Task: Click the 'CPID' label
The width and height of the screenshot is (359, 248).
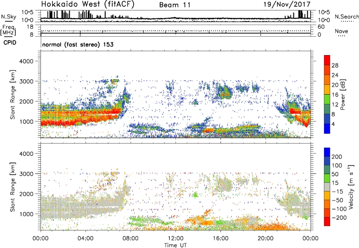Action: [10, 43]
